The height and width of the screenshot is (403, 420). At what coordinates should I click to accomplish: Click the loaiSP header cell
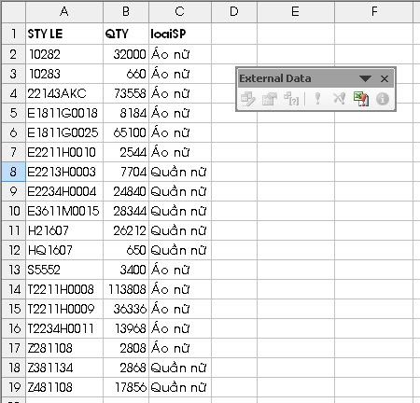[x=180, y=34]
